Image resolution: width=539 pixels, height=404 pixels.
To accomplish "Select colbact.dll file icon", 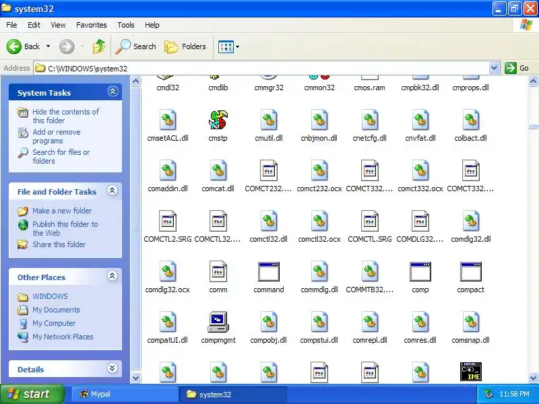I will [x=470, y=120].
